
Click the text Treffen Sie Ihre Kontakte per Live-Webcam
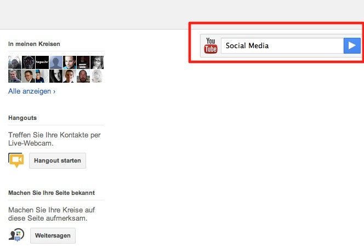[x=55, y=139]
